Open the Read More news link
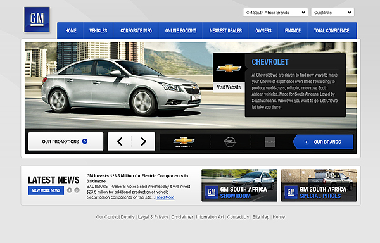This screenshot has height=243, width=380. (x=165, y=197)
